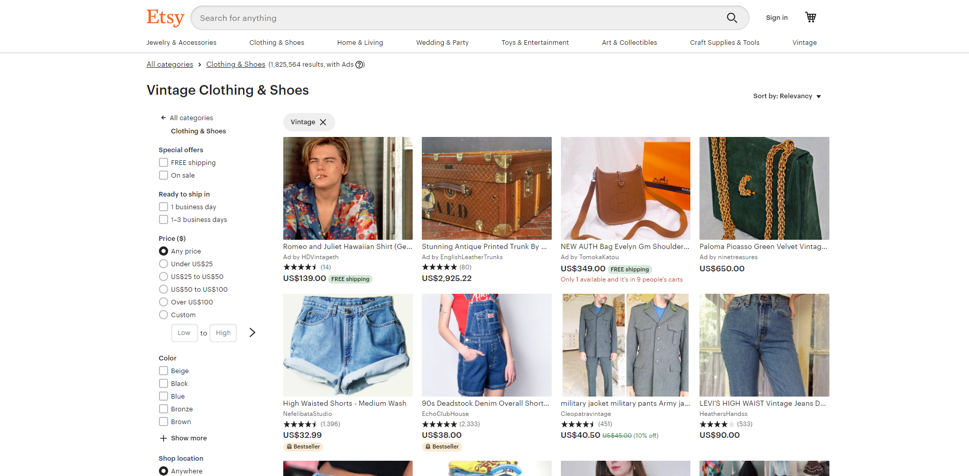
Task: Select US$25 to US$50 price option
Action: pyautogui.click(x=164, y=276)
